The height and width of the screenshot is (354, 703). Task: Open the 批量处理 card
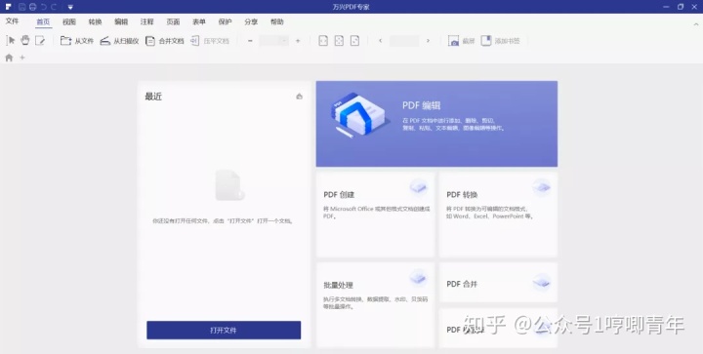pos(375,305)
